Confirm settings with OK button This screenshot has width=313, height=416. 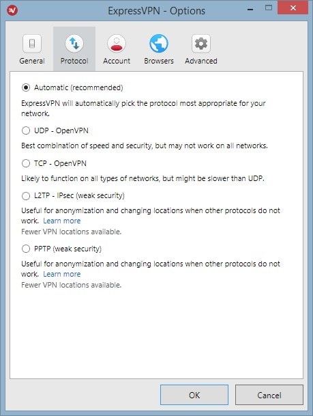point(194,395)
